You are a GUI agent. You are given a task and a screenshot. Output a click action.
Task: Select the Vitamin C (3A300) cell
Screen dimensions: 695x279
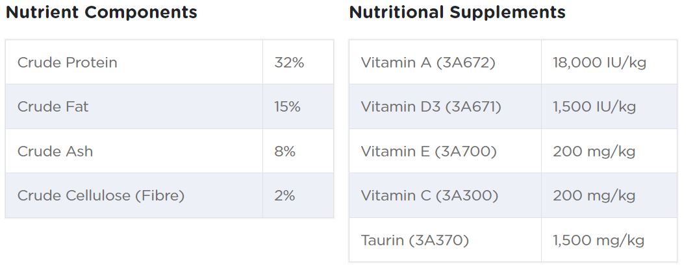click(429, 195)
